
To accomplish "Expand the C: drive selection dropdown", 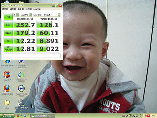I will [46, 15].
